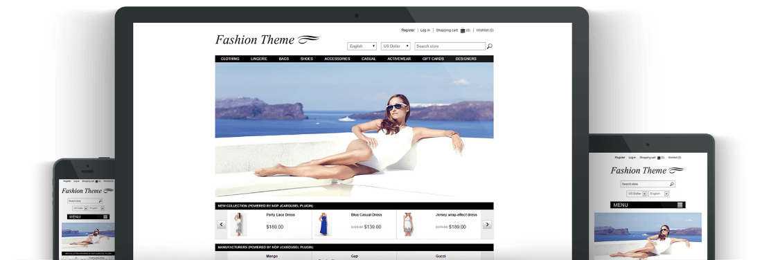
Task: Click tablet search magnifier icon
Action: coord(672,185)
